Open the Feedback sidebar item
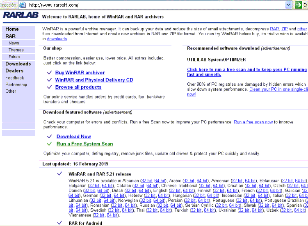Image resolution: width=308 pixels, height=226 pixels. coord(14,78)
